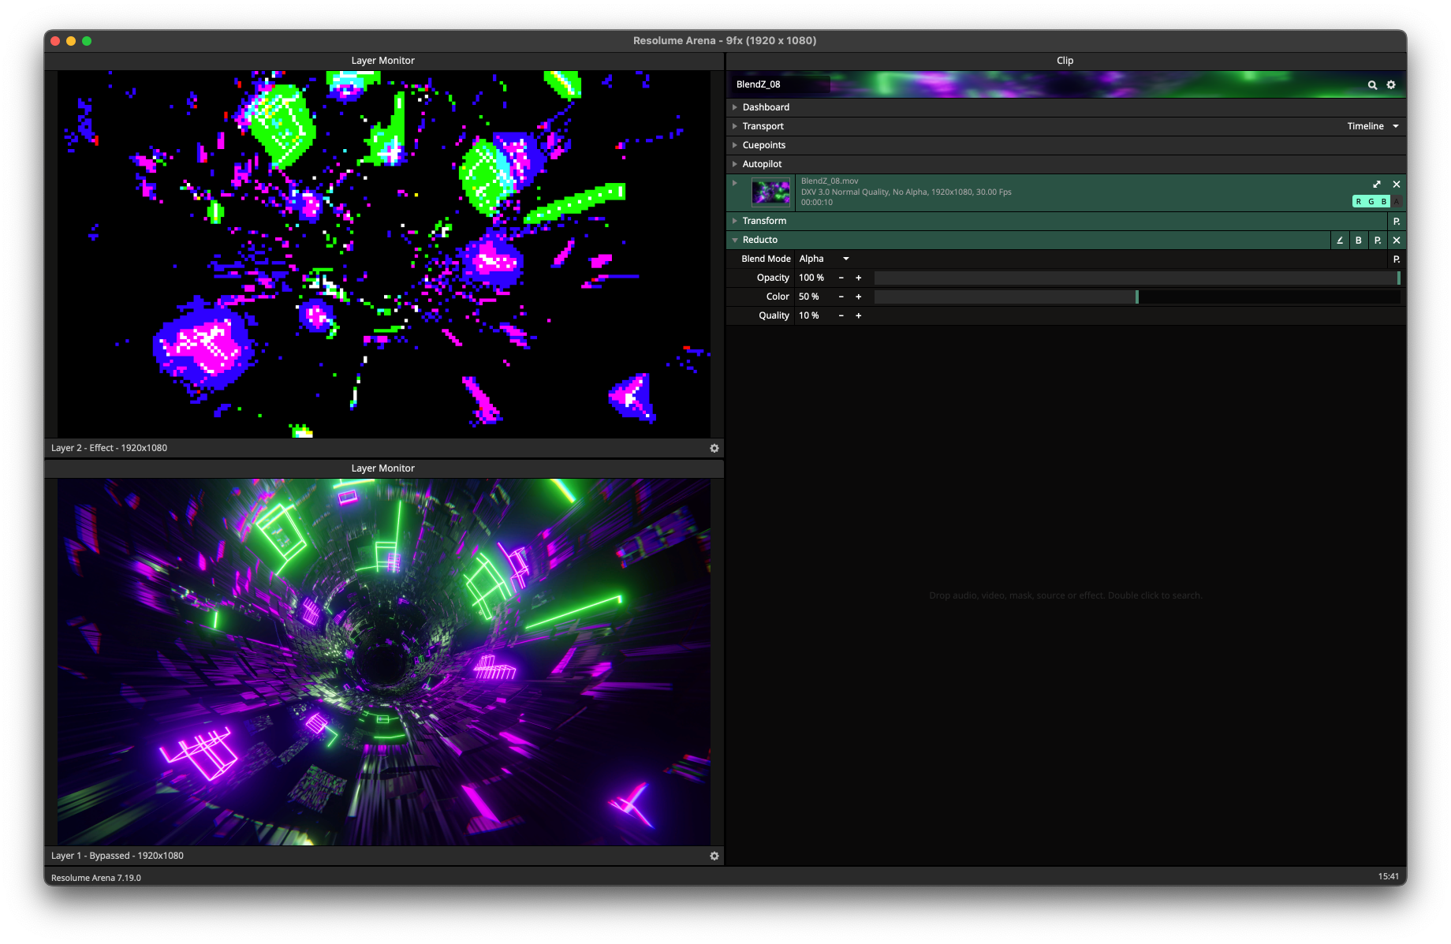Viewport: 1451px width, 944px height.
Task: Remove the Reducto effect with its X
Action: tap(1397, 241)
